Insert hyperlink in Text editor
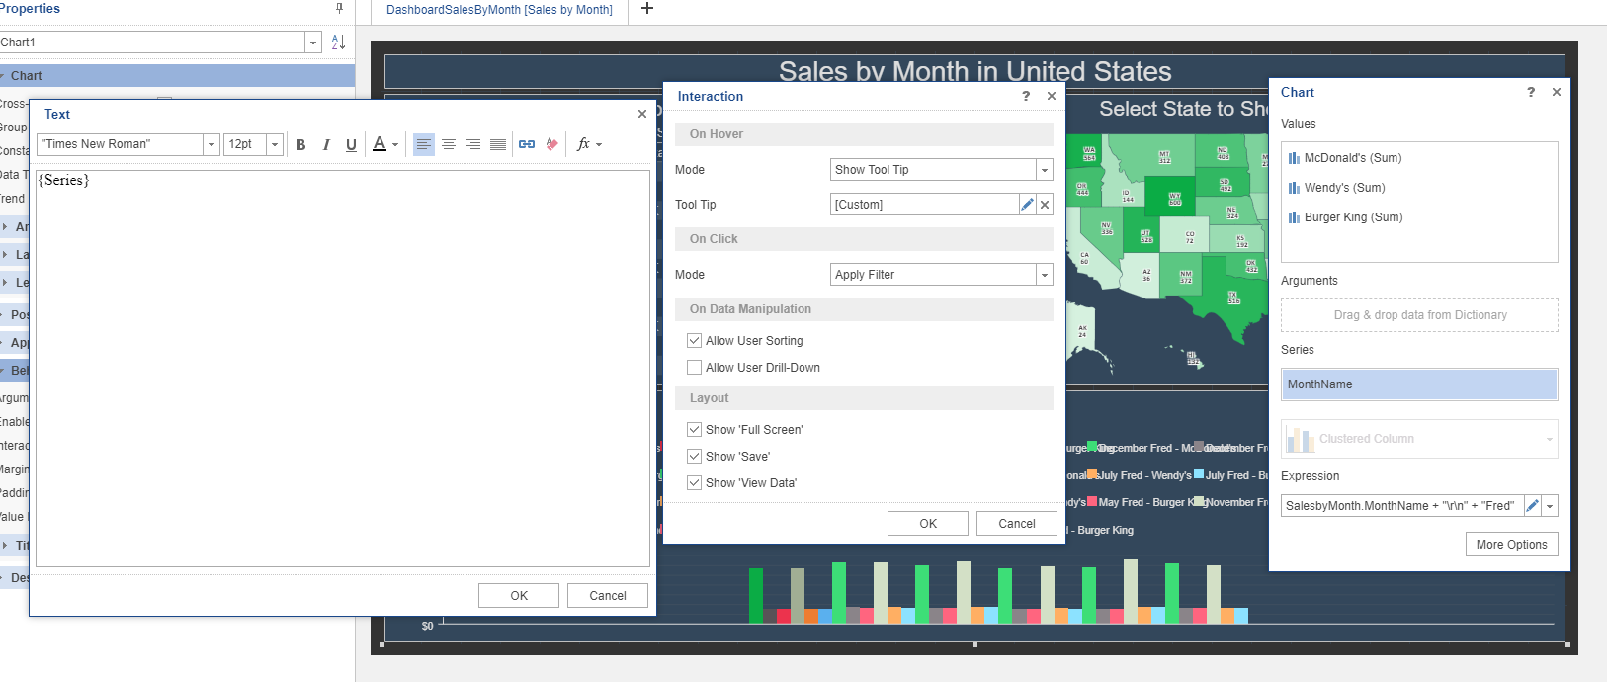Image resolution: width=1607 pixels, height=682 pixels. tap(527, 144)
